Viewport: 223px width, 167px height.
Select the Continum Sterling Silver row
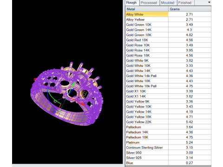coord(168,148)
